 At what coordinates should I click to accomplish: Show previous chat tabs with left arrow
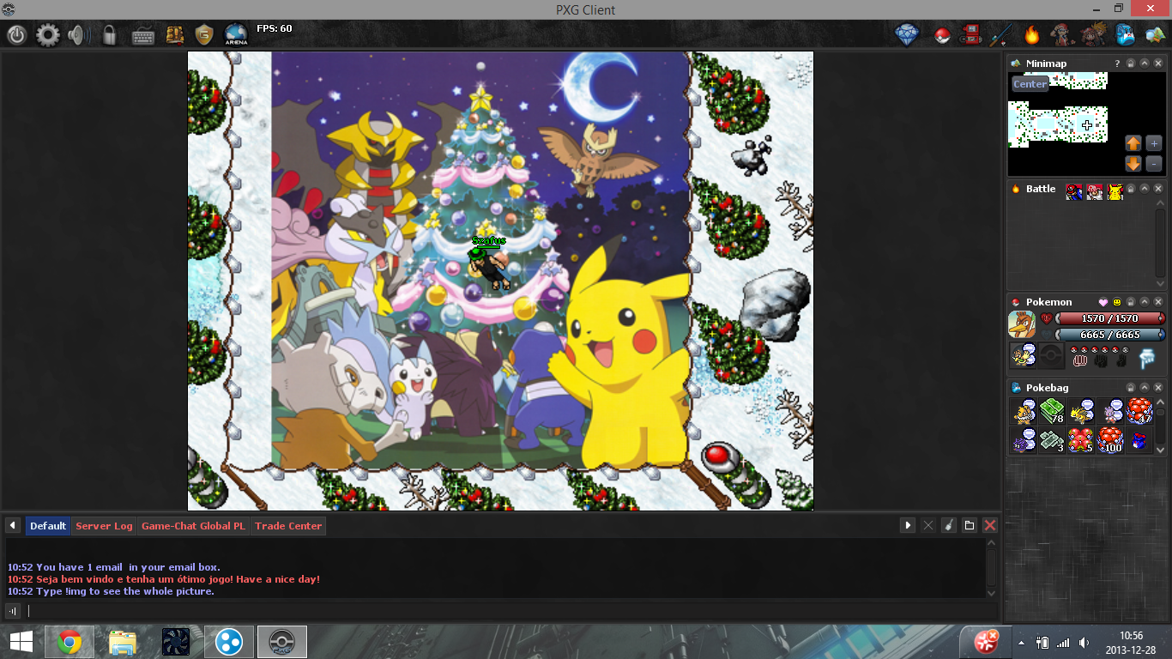[x=13, y=525]
